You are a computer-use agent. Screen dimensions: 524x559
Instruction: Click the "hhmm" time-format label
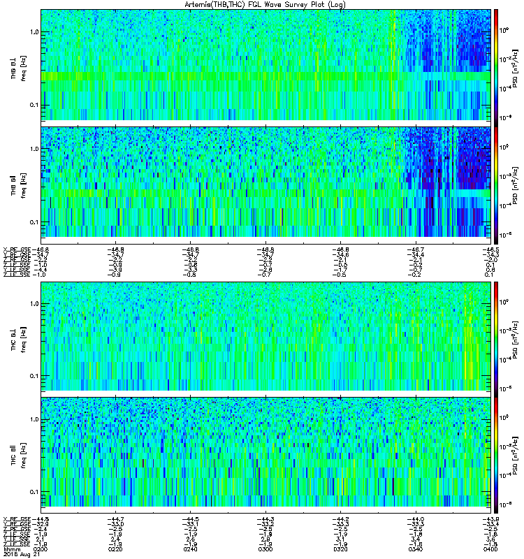pyautogui.click(x=12, y=550)
